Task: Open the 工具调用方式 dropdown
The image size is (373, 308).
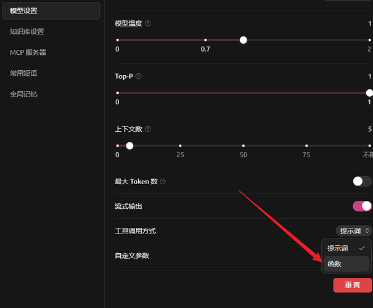Action: 354,231
